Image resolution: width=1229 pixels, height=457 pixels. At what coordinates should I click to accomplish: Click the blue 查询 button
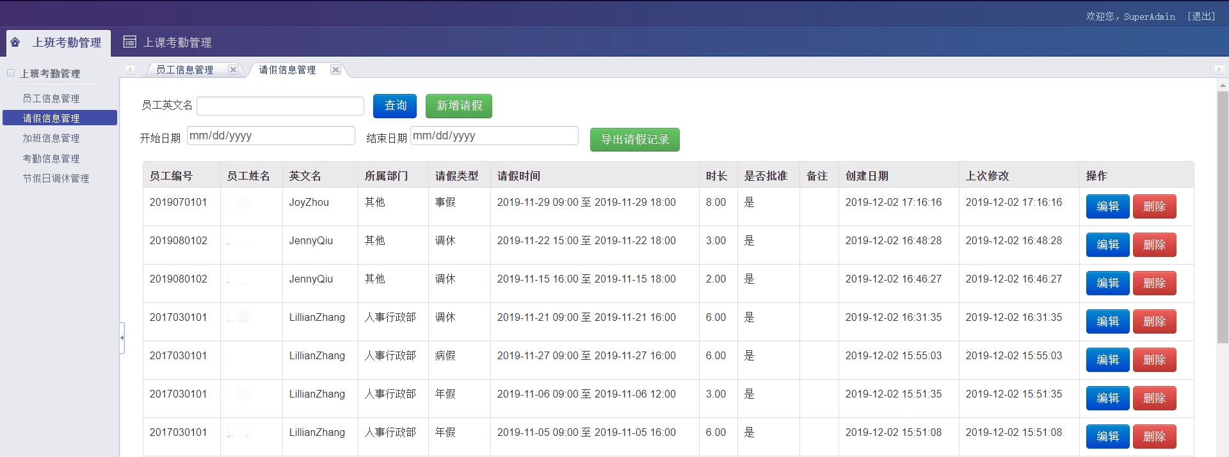(x=395, y=105)
